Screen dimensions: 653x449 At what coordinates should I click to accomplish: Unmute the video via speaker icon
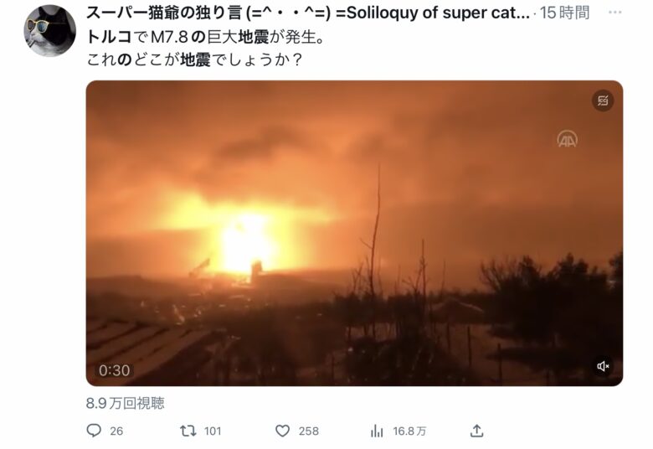point(603,366)
